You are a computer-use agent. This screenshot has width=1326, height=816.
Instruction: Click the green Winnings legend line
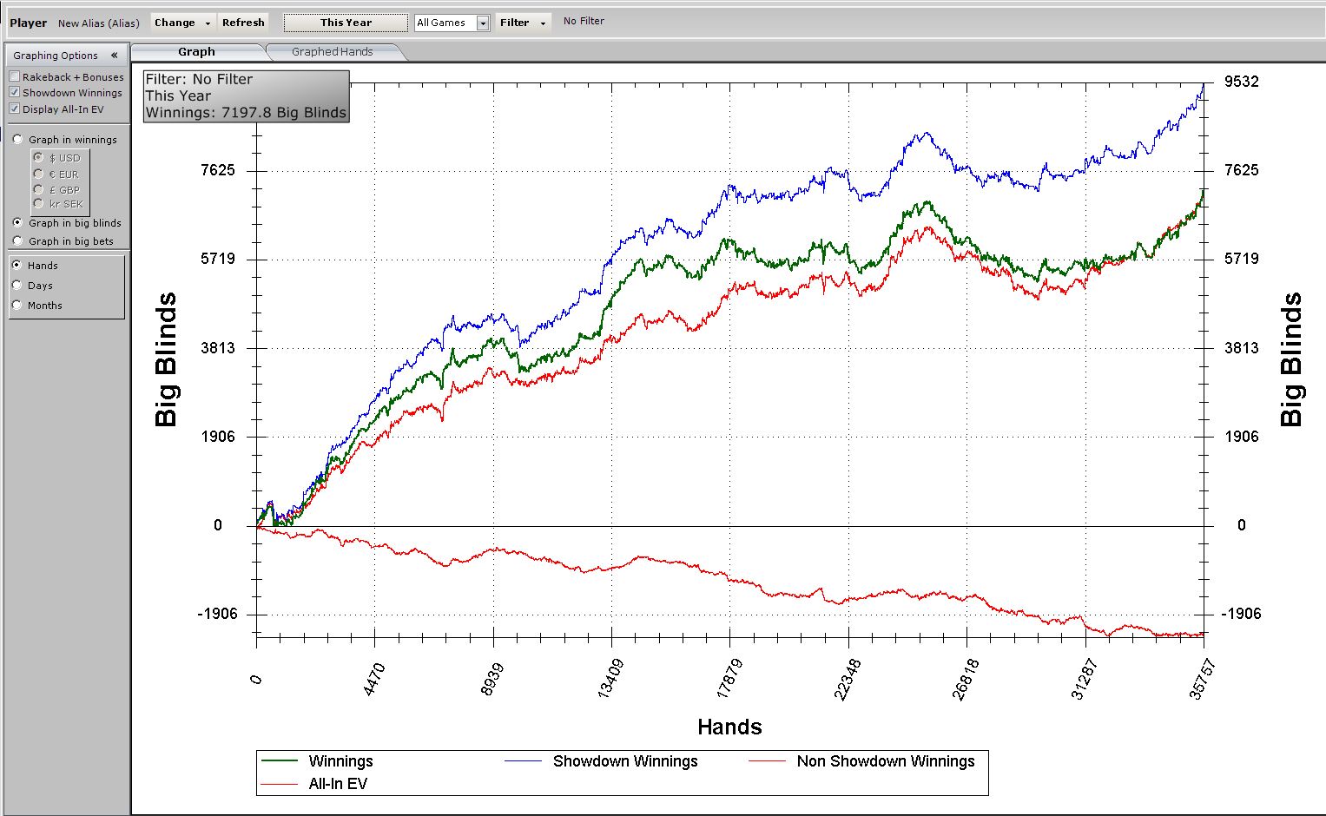point(280,761)
